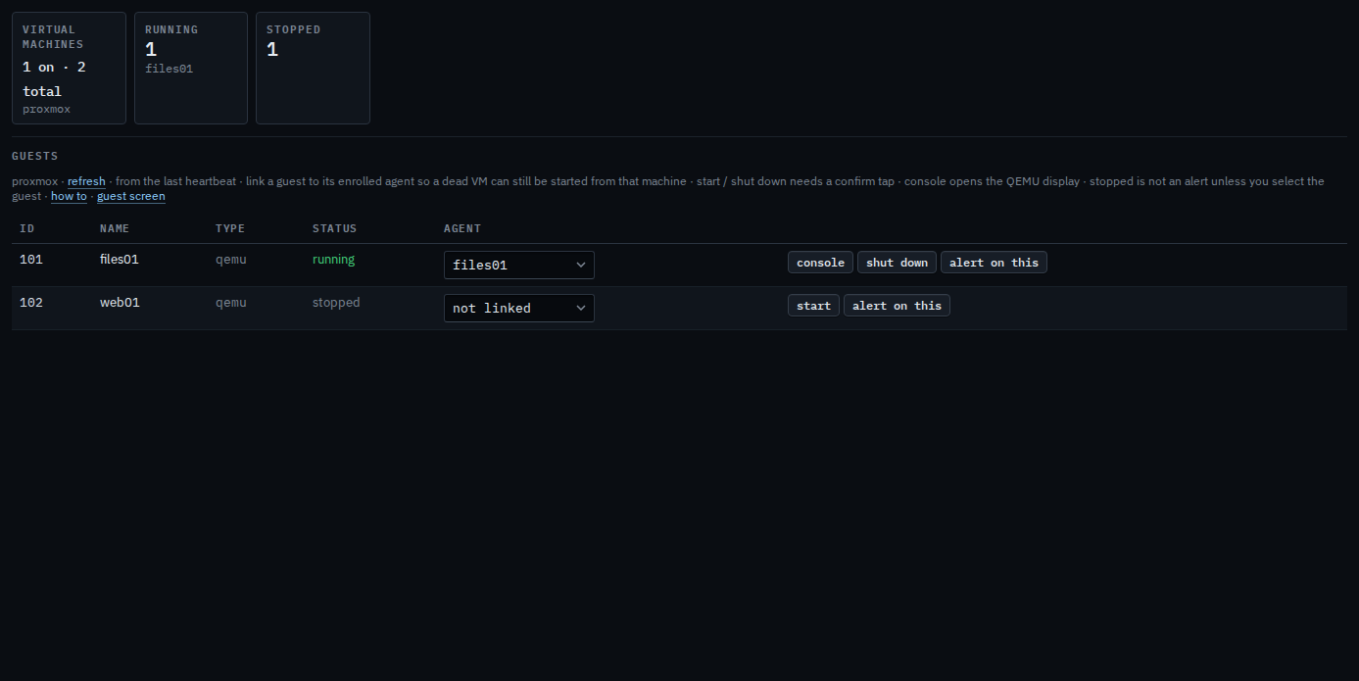Click the ID column header

coord(27,228)
